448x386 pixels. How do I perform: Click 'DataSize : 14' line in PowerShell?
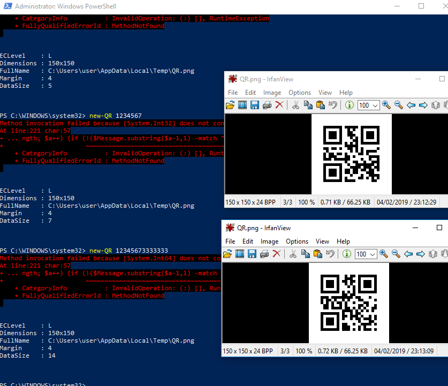click(x=28, y=355)
